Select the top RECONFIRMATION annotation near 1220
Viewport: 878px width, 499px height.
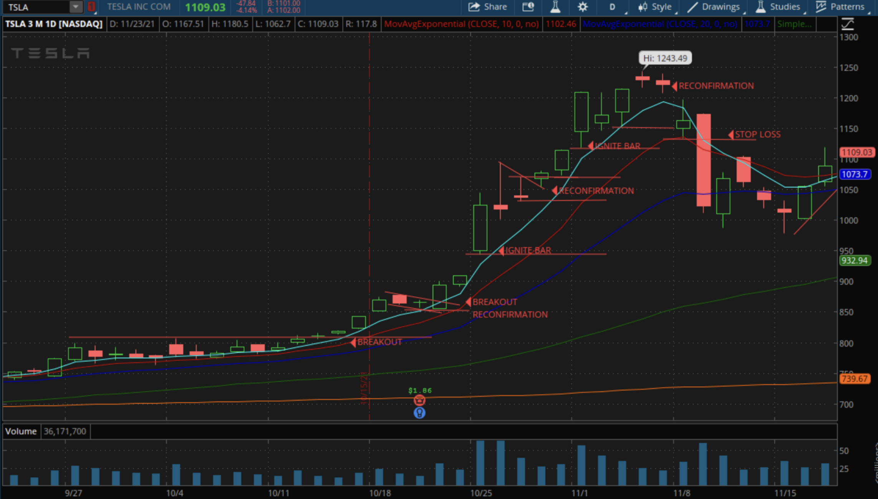tap(716, 86)
